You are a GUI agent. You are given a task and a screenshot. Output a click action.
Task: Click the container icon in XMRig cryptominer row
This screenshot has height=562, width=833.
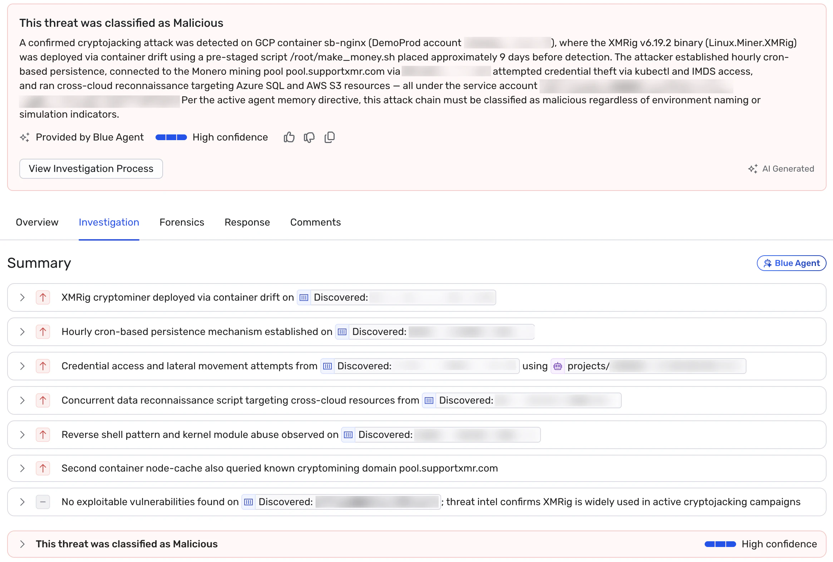304,297
